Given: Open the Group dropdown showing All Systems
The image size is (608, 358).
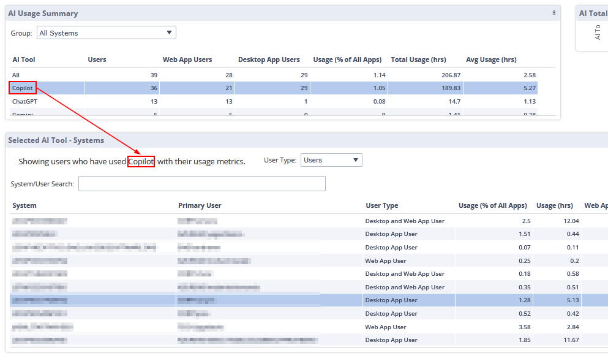Looking at the screenshot, I should 106,33.
